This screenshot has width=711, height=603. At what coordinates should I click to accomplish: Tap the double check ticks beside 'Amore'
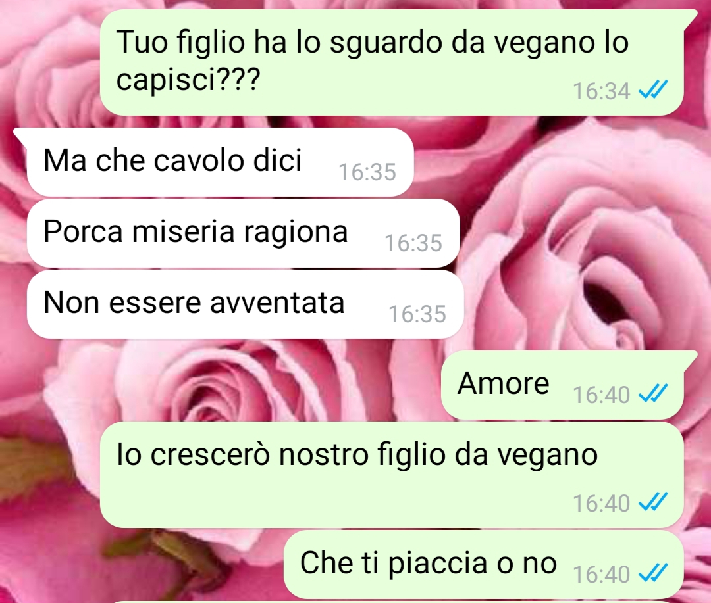653,393
